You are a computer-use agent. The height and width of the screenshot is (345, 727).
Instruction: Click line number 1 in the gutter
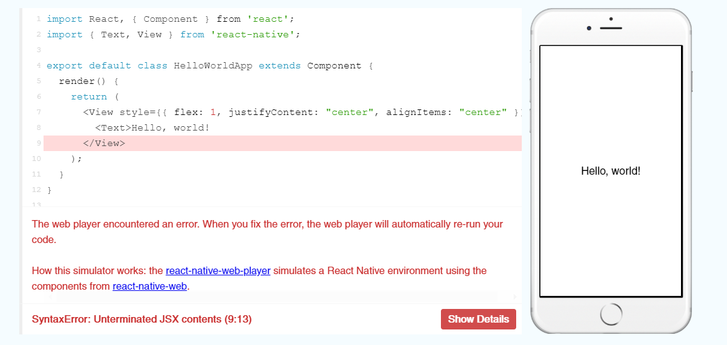click(39, 19)
